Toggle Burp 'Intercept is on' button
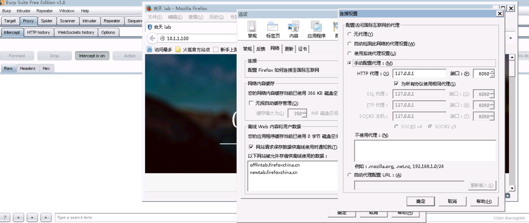The width and height of the screenshot is (529, 223). (x=92, y=56)
